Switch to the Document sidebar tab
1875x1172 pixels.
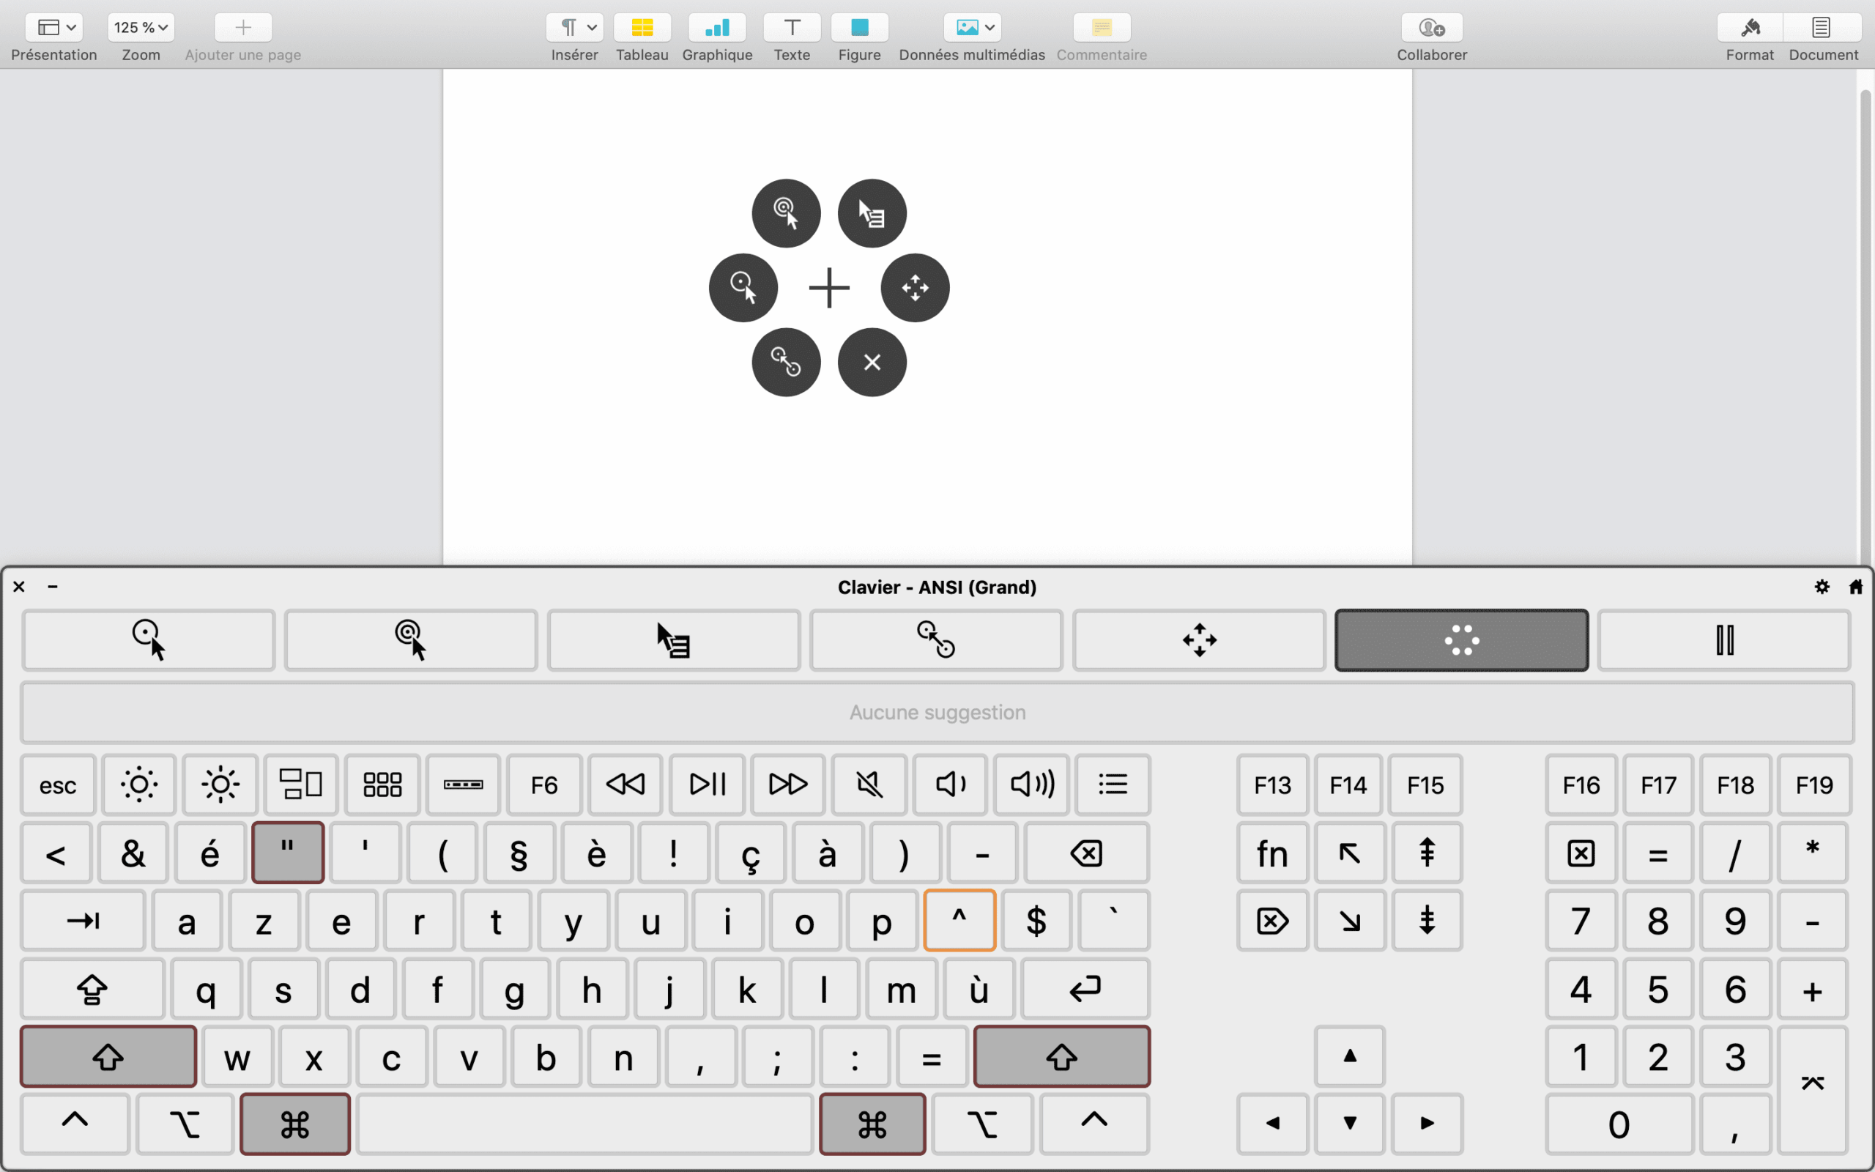pyautogui.click(x=1822, y=29)
